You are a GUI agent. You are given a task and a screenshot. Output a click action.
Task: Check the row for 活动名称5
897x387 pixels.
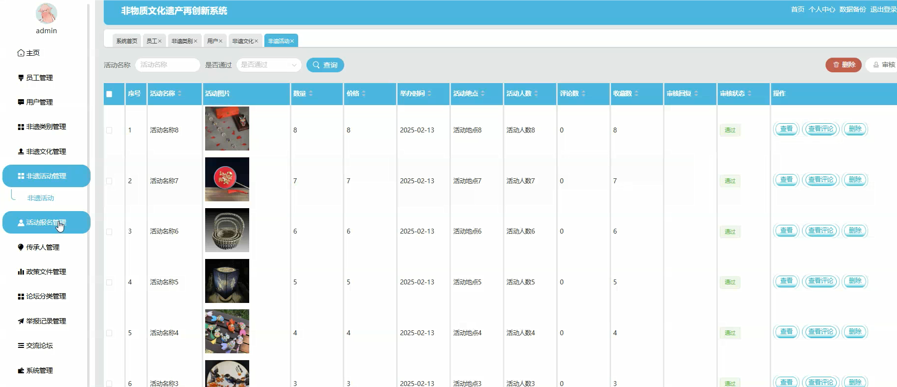[x=109, y=282]
